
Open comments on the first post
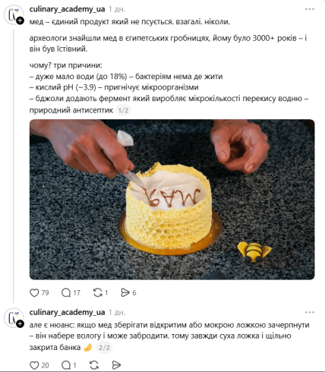(66, 293)
